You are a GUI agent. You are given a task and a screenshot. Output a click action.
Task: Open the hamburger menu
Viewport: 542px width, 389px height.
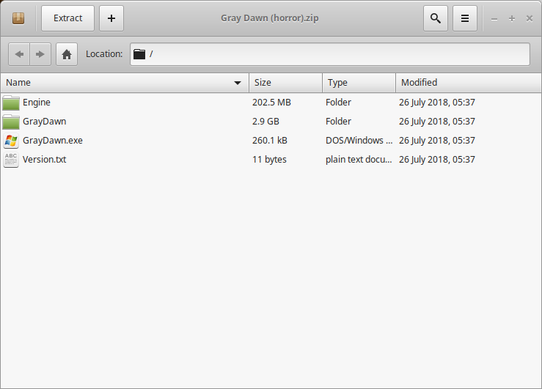tap(465, 18)
